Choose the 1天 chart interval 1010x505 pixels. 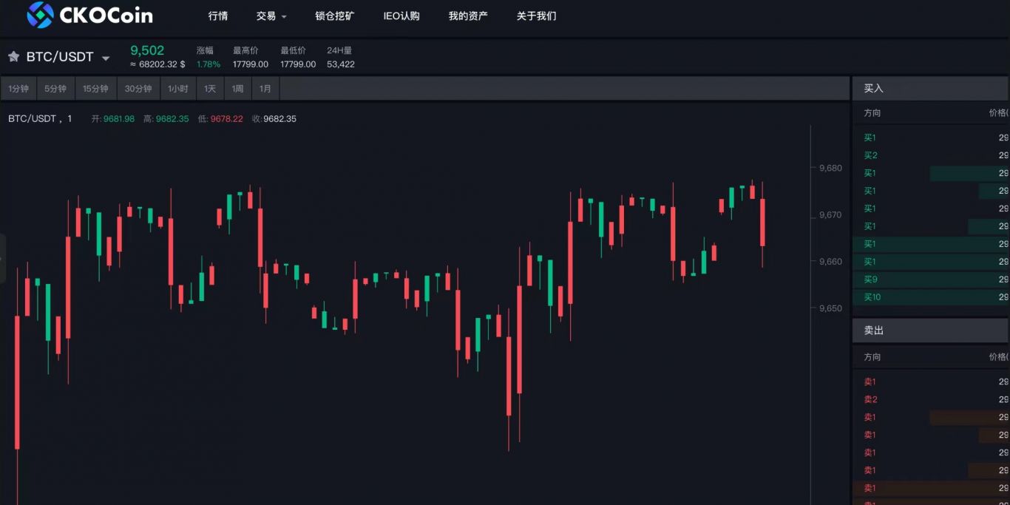click(210, 89)
